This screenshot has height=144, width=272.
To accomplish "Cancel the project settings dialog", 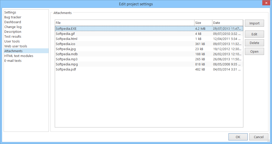I will tap(259, 137).
